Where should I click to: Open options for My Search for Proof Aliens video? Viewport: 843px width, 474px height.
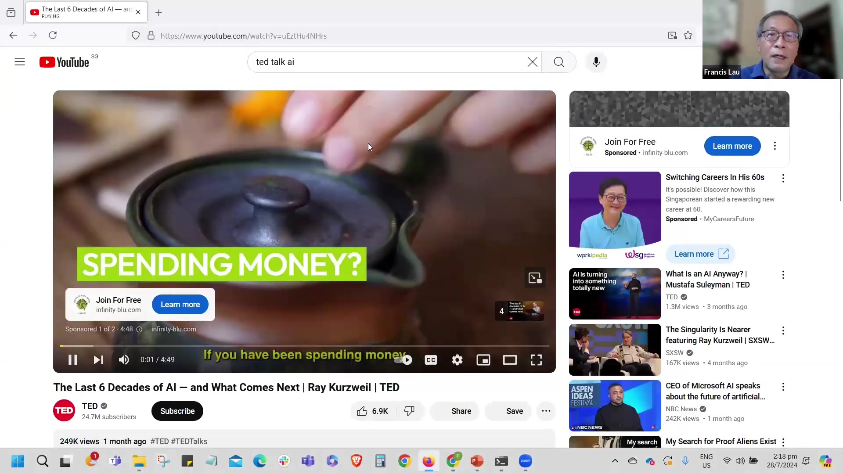783,442
